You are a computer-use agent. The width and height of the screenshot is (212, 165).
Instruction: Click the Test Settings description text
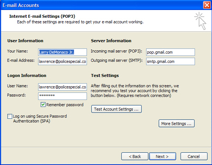pyautogui.click(x=135, y=91)
